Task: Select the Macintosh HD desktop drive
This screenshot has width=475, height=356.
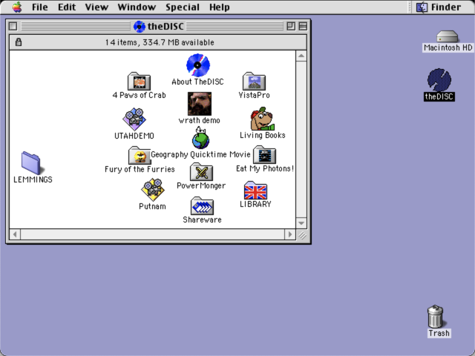Action: [x=447, y=36]
